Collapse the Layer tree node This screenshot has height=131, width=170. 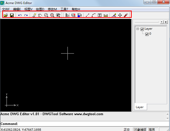coord(138,29)
